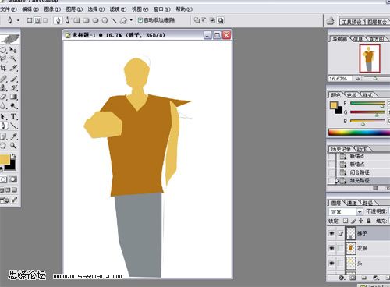Toggle lock all (padlock) icon
This screenshot has height=287, width=390.
369,221
